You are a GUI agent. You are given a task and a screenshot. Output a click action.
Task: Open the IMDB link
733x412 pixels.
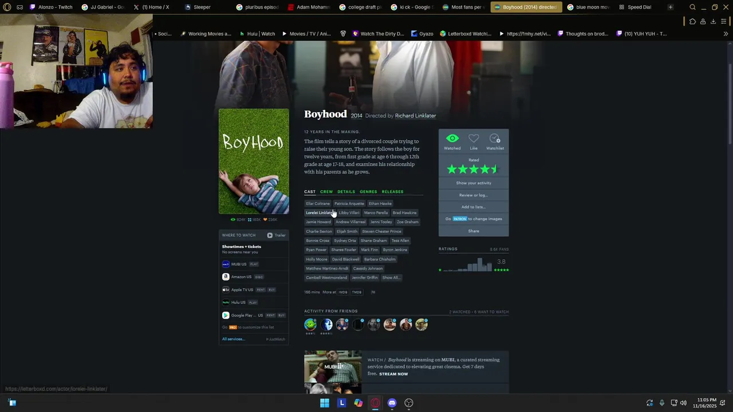342,292
